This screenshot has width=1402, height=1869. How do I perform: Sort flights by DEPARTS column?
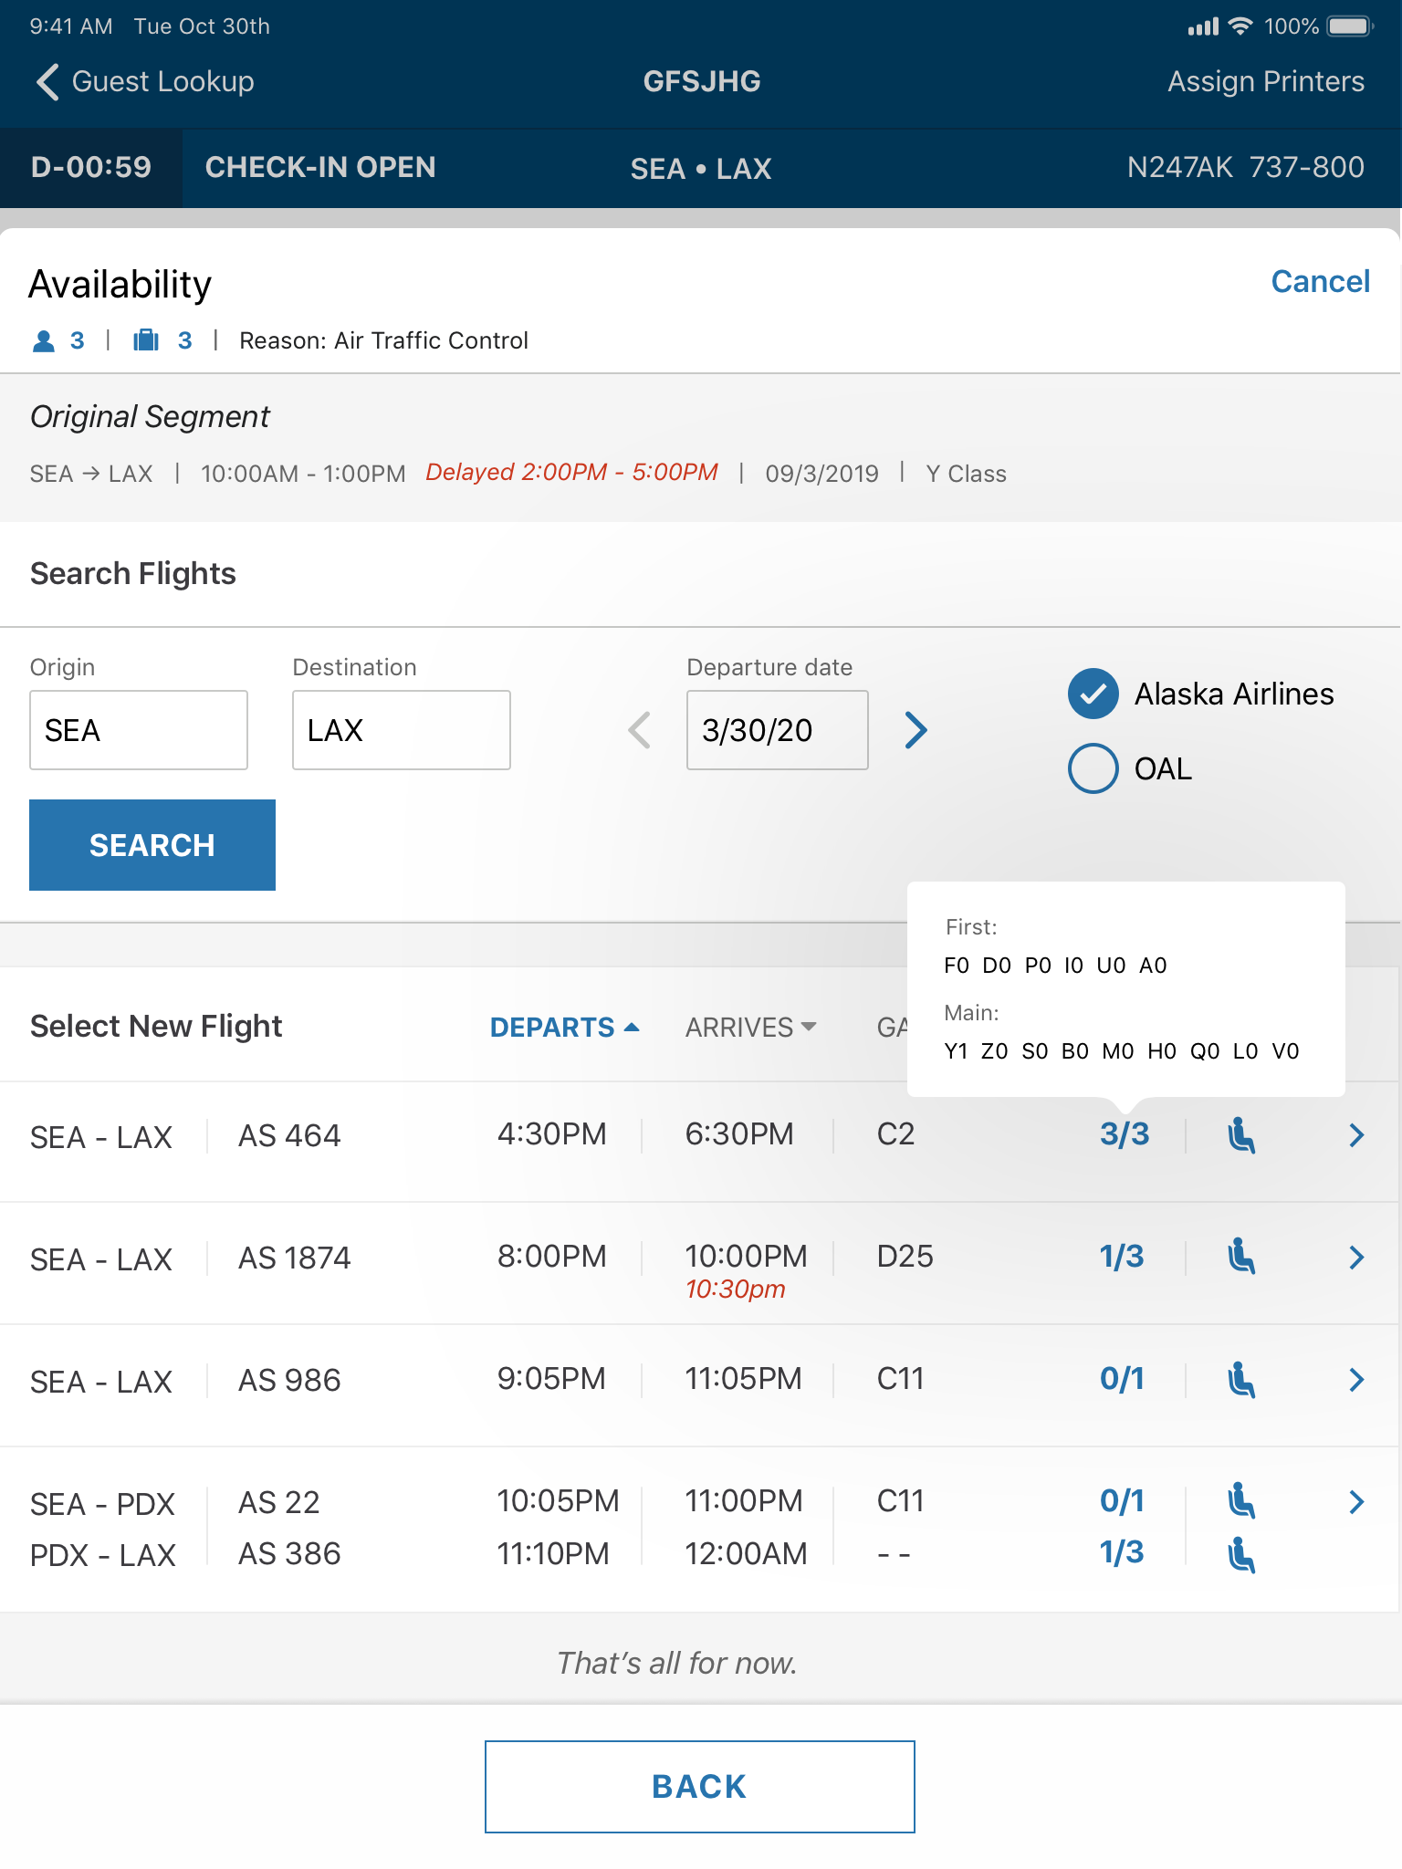(x=564, y=1028)
